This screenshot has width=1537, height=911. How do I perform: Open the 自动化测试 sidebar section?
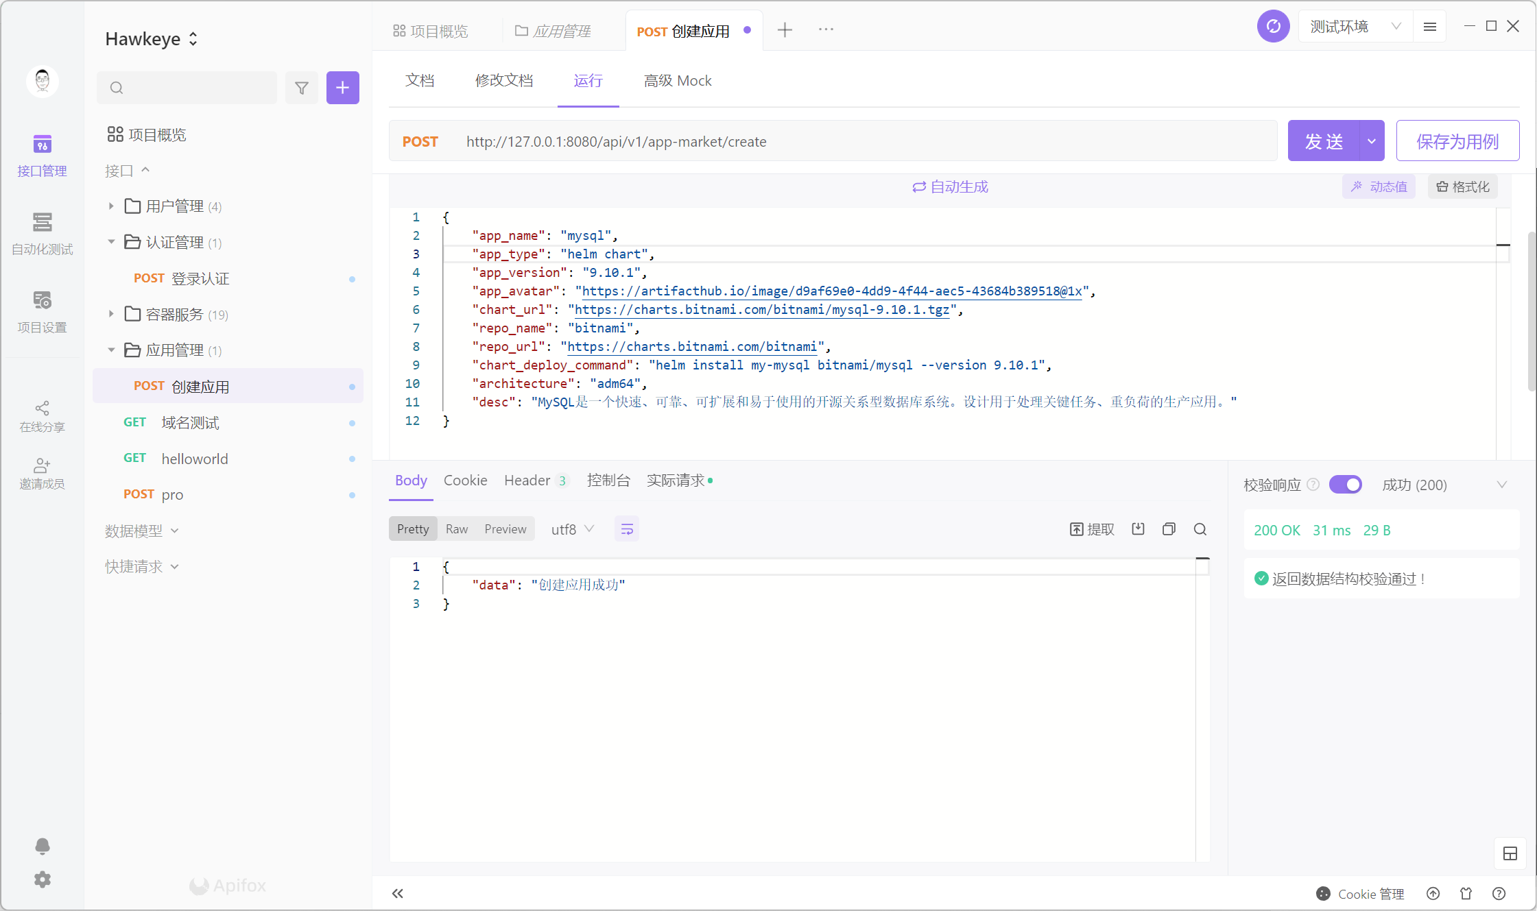click(42, 234)
